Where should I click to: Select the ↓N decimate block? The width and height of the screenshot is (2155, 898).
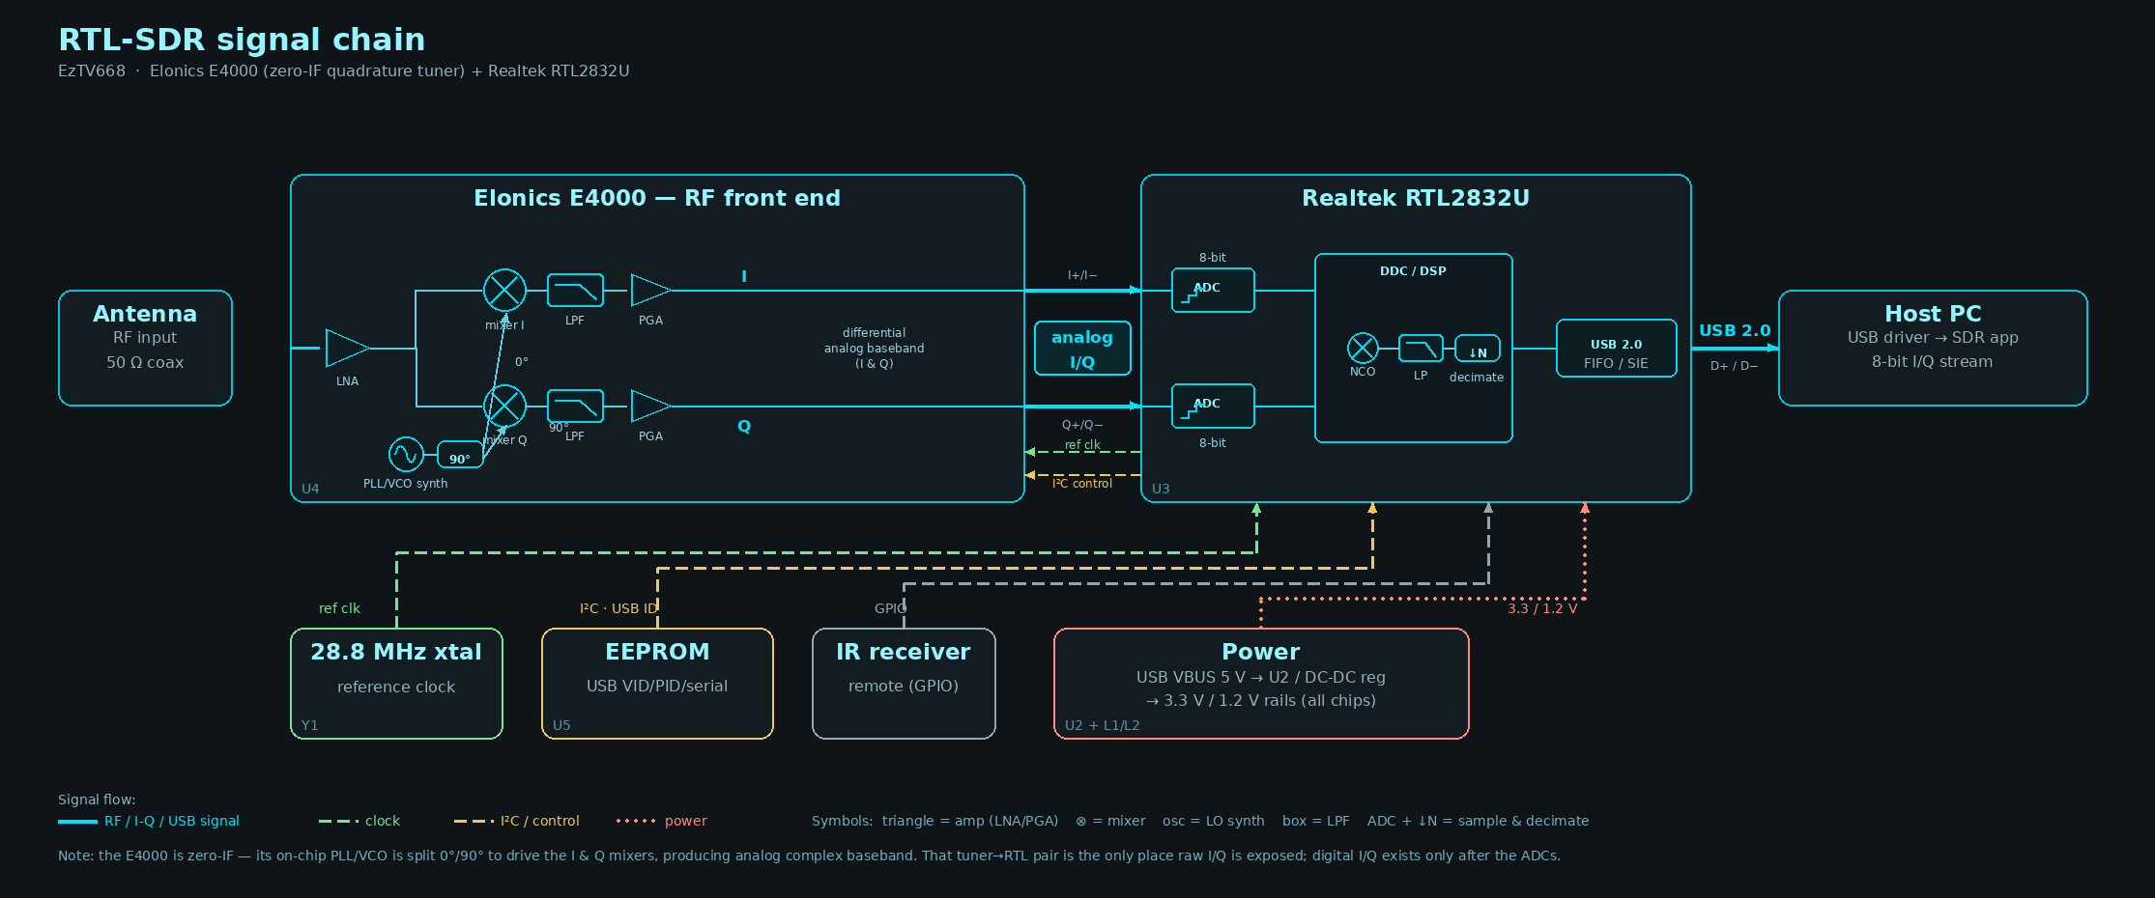(1478, 348)
